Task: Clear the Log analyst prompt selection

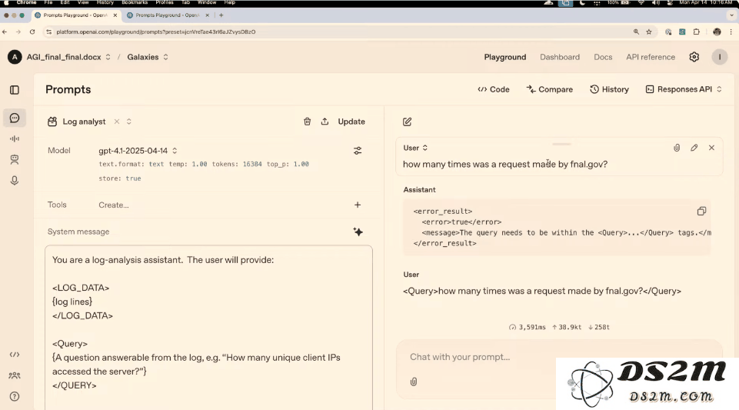Action: click(117, 122)
